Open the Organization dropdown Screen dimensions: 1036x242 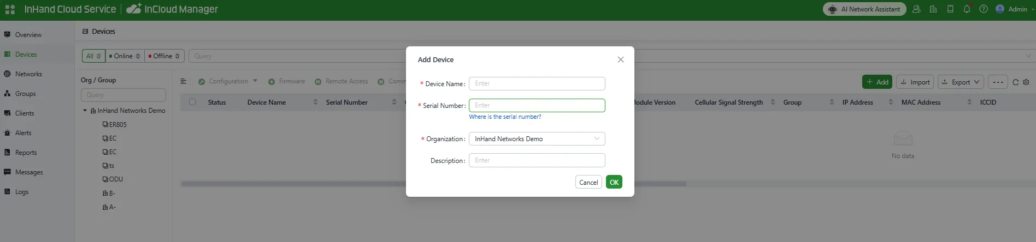[537, 139]
